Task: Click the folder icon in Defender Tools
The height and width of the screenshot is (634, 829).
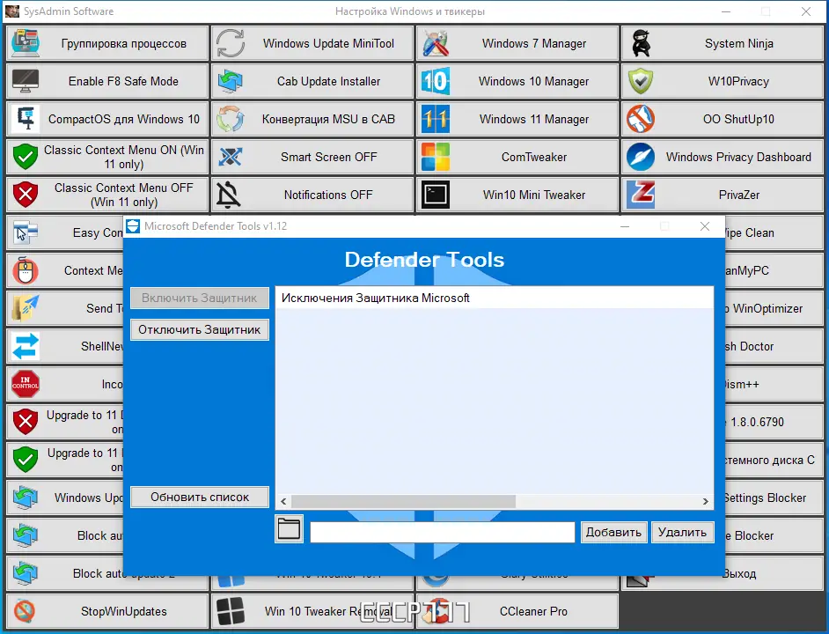Action: (x=289, y=528)
